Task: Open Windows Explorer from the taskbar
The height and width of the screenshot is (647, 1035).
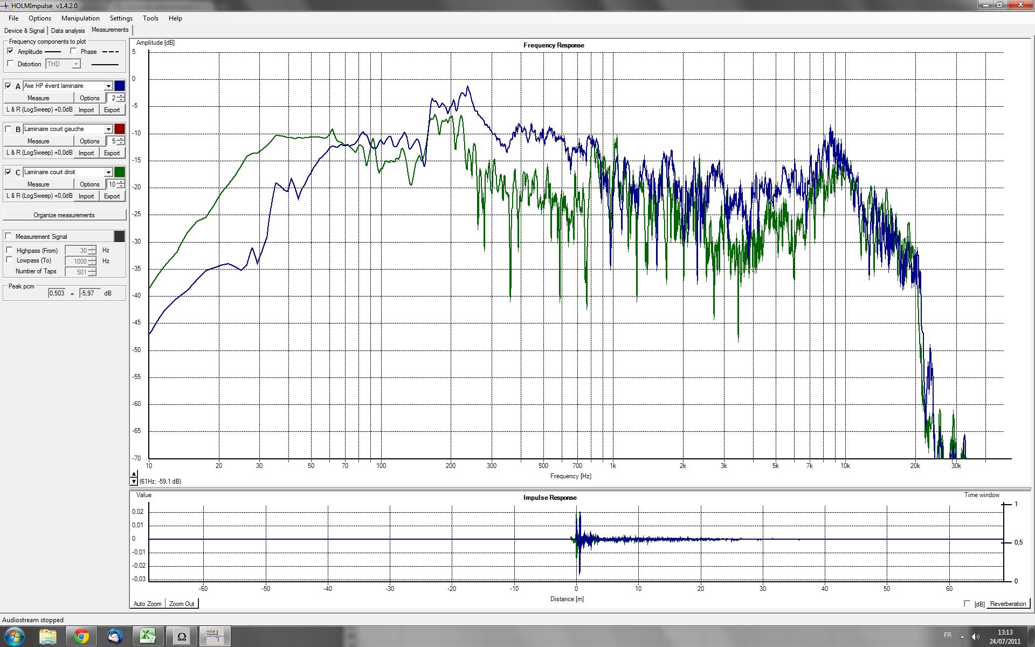Action: (48, 637)
